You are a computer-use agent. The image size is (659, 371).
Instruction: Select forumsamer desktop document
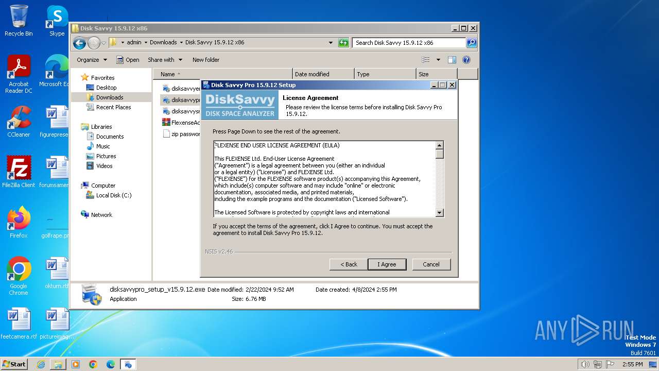click(x=54, y=172)
